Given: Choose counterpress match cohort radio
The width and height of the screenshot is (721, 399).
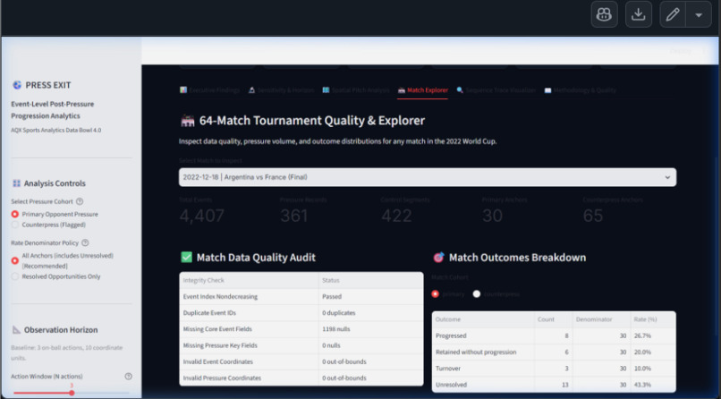Looking at the screenshot, I should click(x=477, y=293).
